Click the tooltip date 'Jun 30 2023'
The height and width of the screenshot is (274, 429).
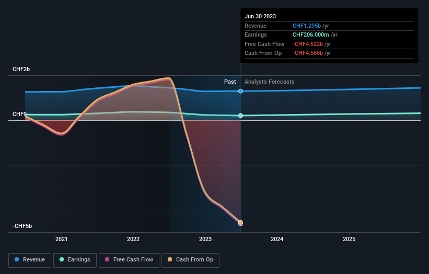260,16
